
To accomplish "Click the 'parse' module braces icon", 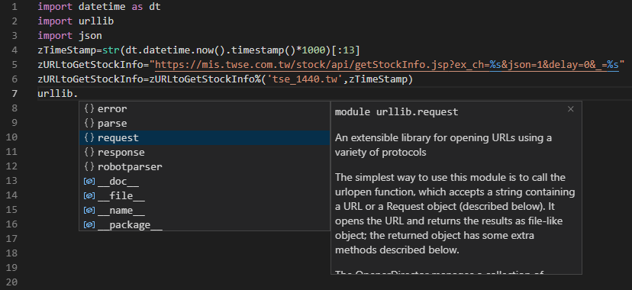I will [x=89, y=124].
